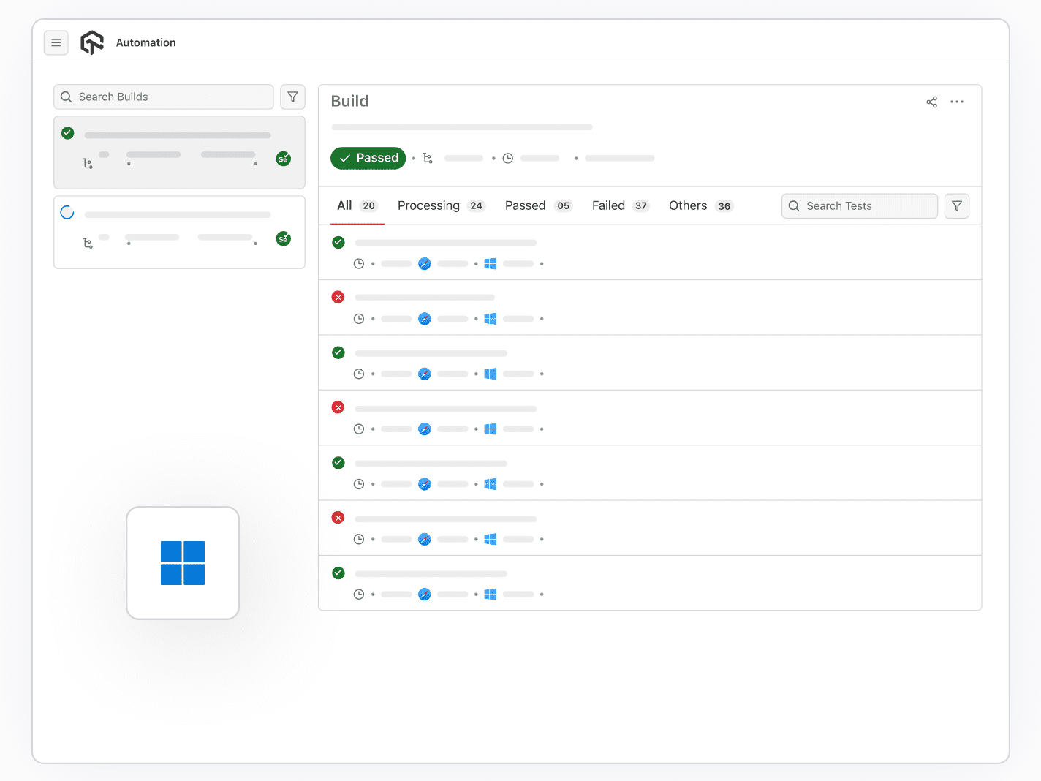
Task: Click the green passed status icon on first test
Action: tap(338, 241)
